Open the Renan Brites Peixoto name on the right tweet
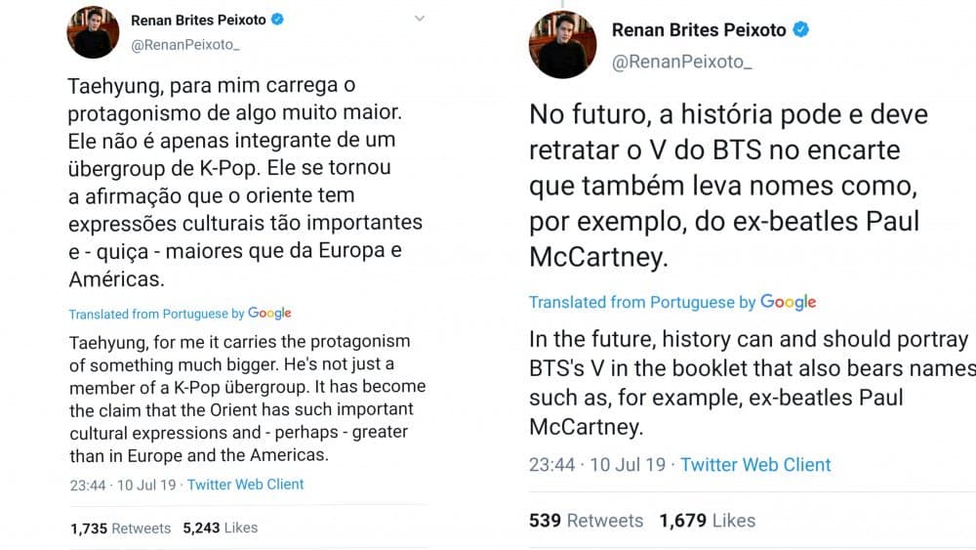This screenshot has height=550, width=976. [x=698, y=30]
